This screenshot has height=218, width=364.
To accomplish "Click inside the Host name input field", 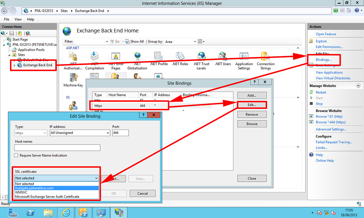I will (x=57, y=147).
